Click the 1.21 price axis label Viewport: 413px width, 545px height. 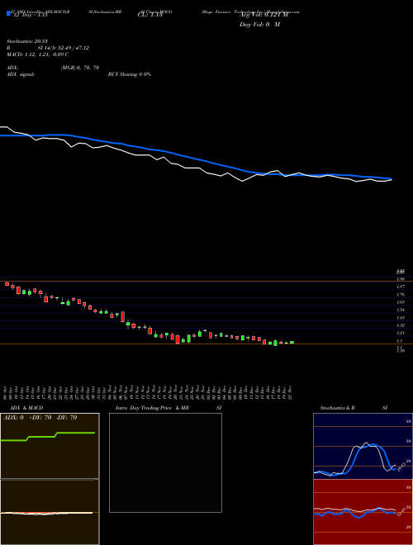401,333
